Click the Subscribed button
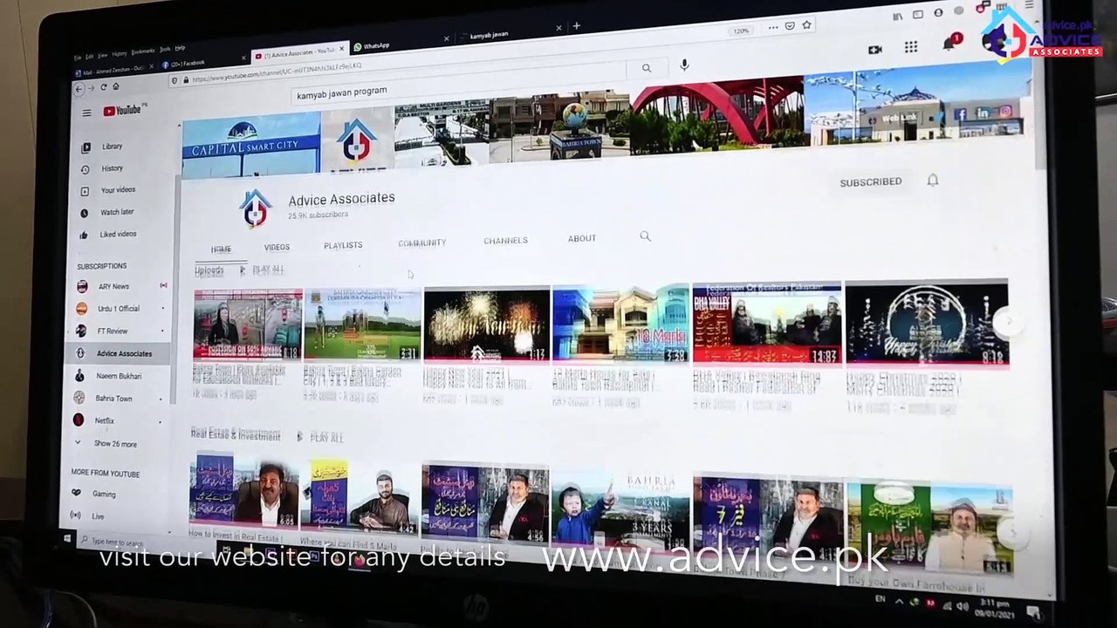This screenshot has width=1117, height=628. click(x=871, y=182)
